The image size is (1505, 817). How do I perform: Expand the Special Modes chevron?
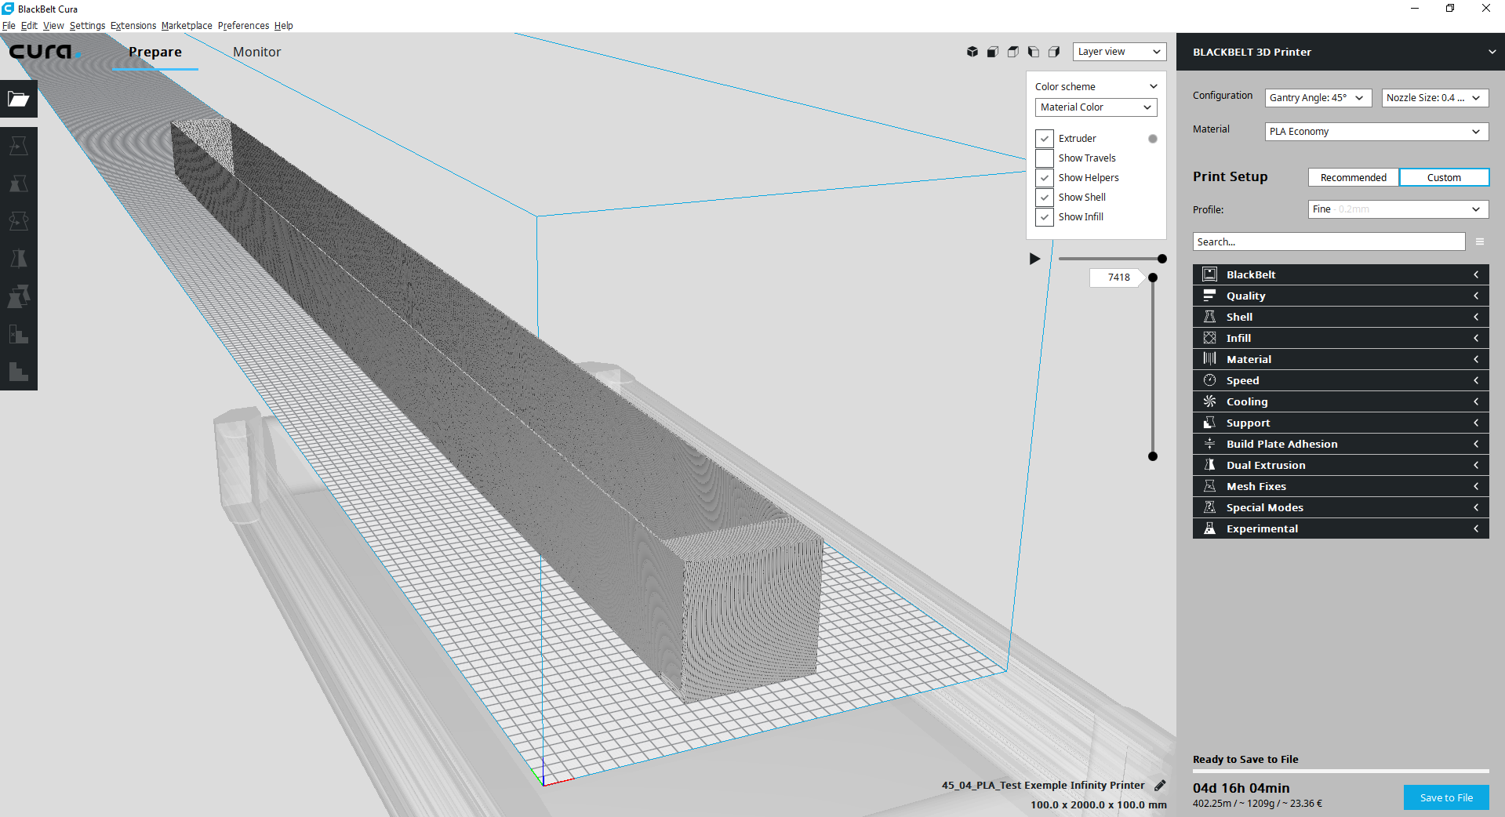pos(1475,507)
